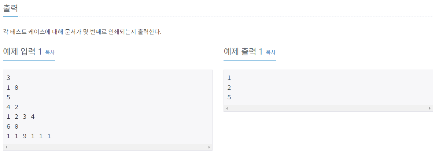Click the 출력 section heading
This screenshot has height=155, width=439.
point(11,8)
